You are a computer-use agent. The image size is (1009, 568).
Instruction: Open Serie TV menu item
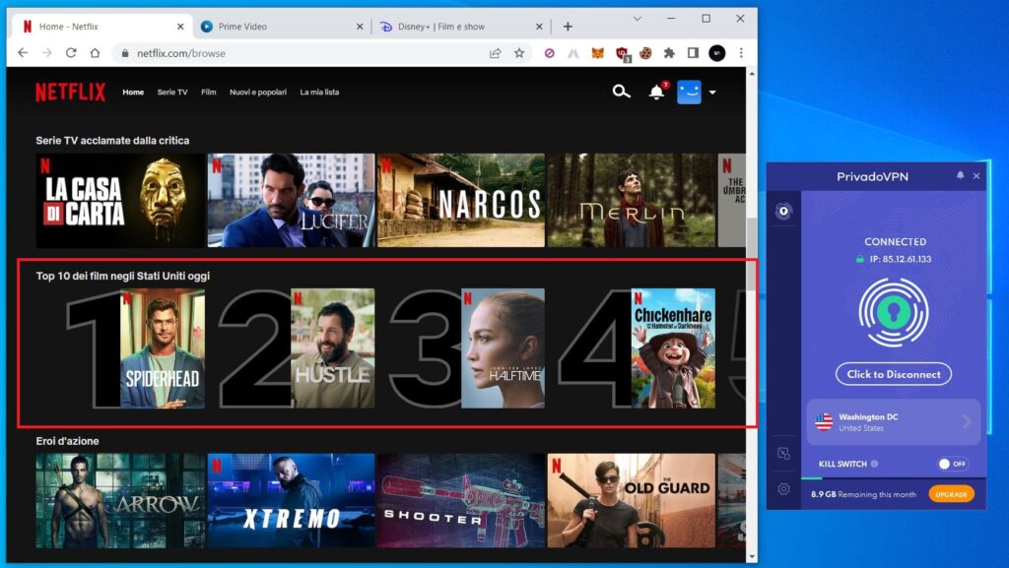pyautogui.click(x=172, y=92)
